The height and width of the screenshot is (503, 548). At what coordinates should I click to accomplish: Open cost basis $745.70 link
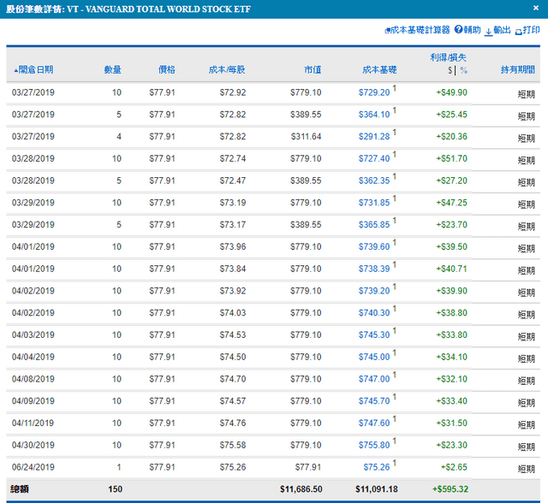(374, 400)
